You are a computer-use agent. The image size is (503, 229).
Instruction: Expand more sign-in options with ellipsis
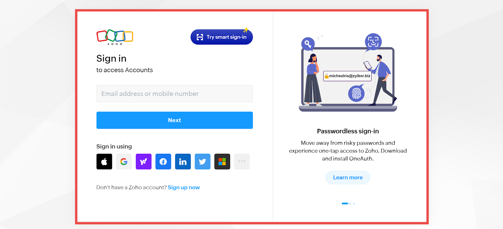[242, 162]
